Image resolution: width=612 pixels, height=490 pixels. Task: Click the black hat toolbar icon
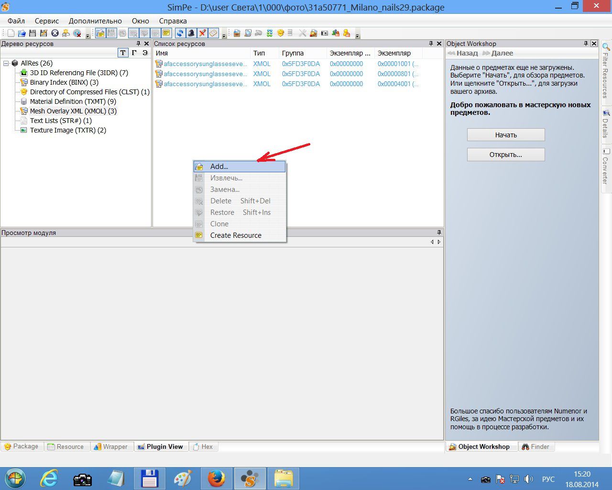point(191,33)
